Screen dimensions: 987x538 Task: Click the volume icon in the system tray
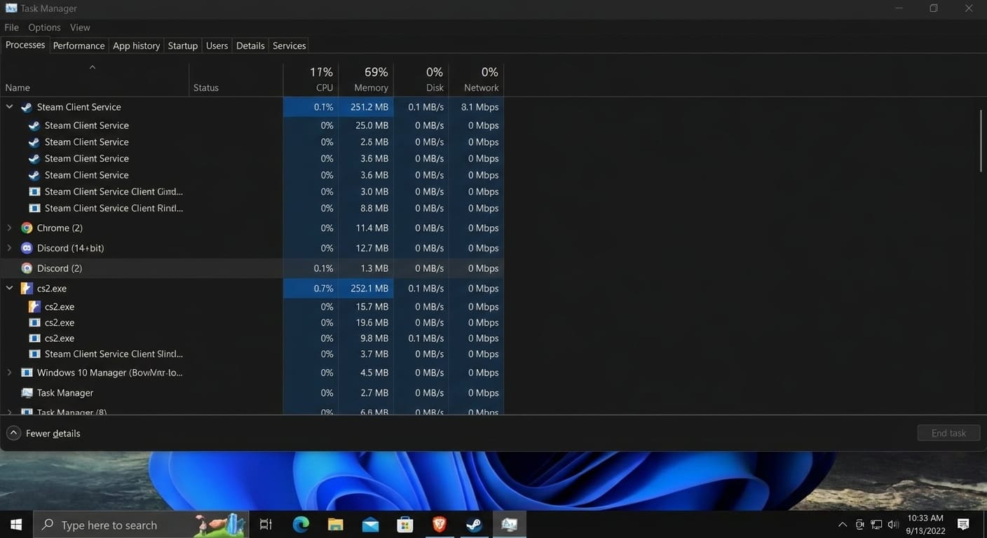893,525
